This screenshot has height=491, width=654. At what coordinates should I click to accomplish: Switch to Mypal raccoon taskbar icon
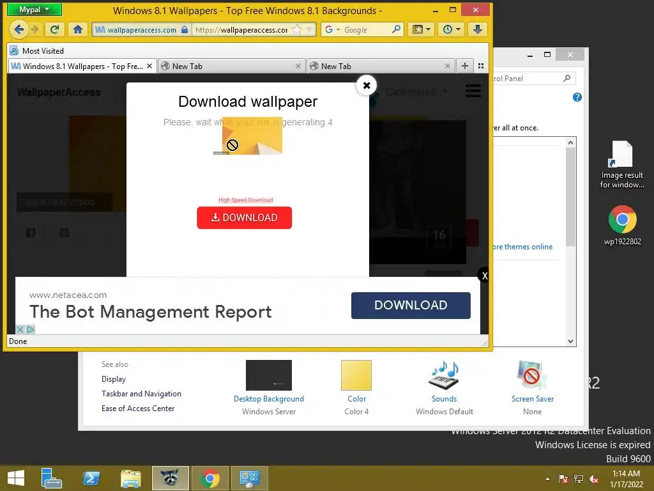(170, 478)
